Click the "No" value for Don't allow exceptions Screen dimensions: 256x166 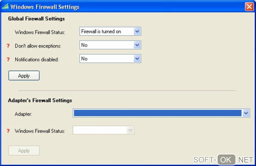click(x=106, y=45)
